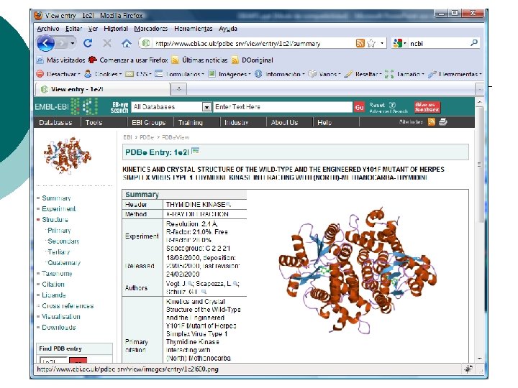518x388 pixels.
Task: Click Comenzar a usar Firefox bookmark
Action: pyautogui.click(x=129, y=60)
